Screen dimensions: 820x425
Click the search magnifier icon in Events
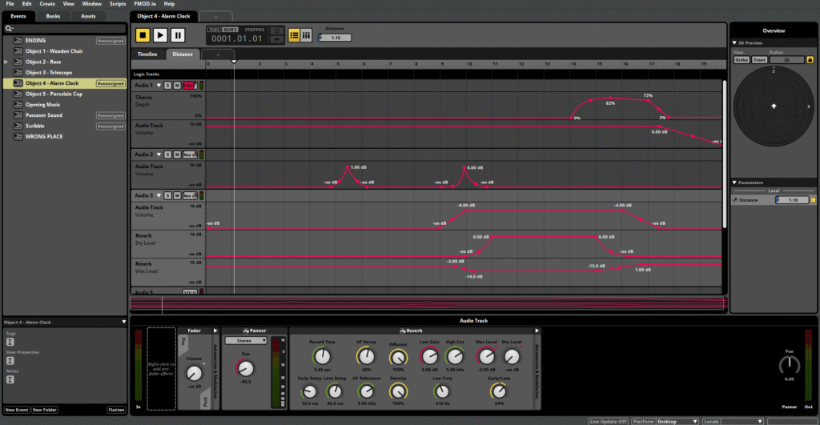coord(8,28)
